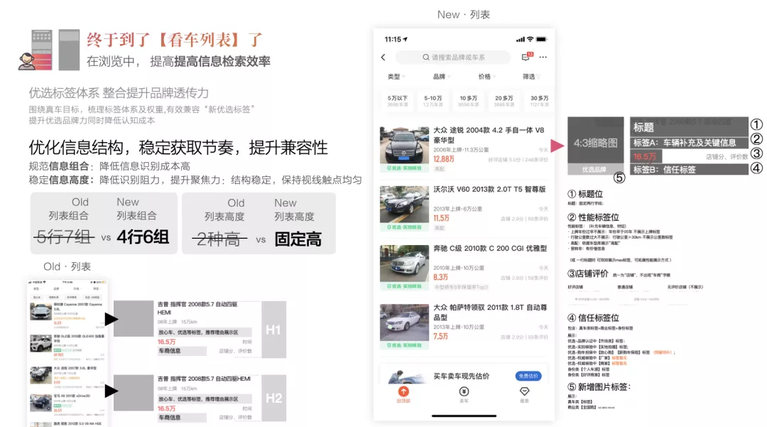The width and height of the screenshot is (767, 427).
Task: Select the 5-10万 price chip
Action: 433,101
